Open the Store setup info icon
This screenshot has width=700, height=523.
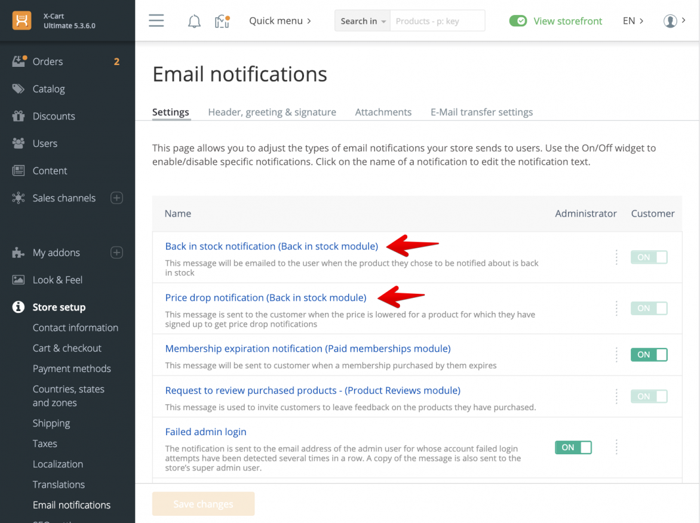(19, 307)
